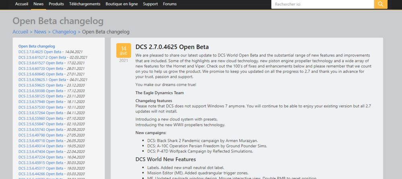Open the Support menu item

click(x=150, y=4)
